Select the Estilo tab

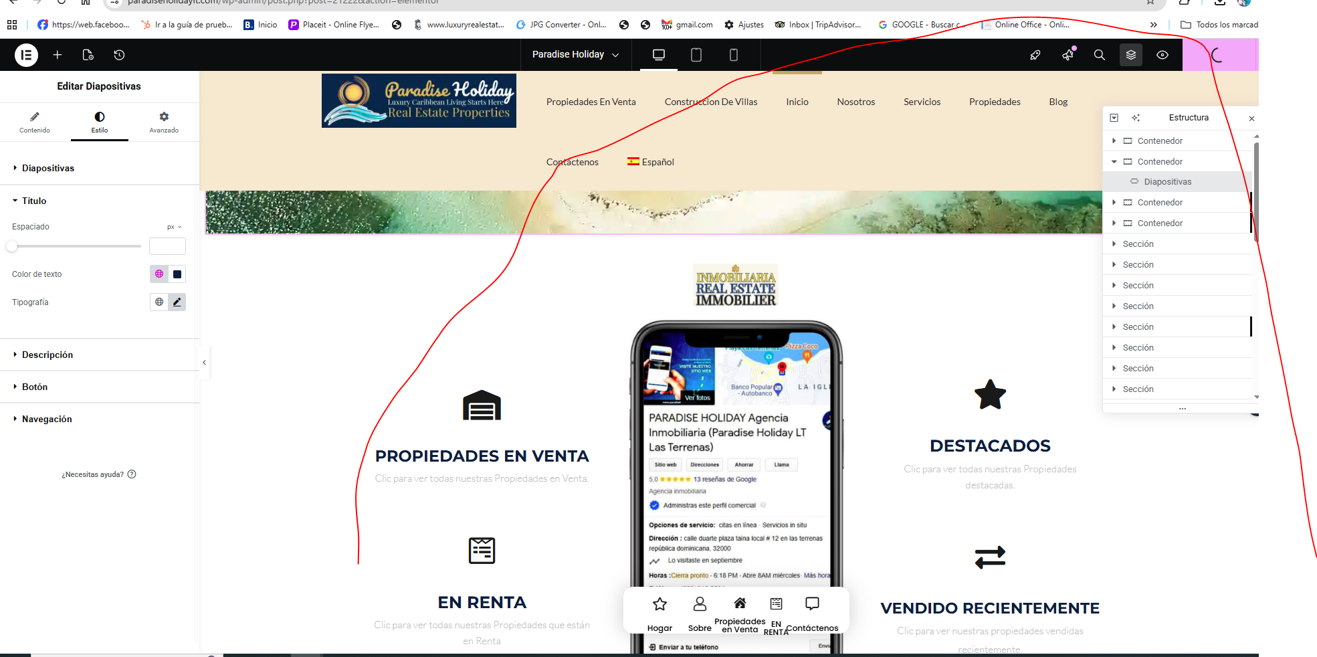[100, 122]
